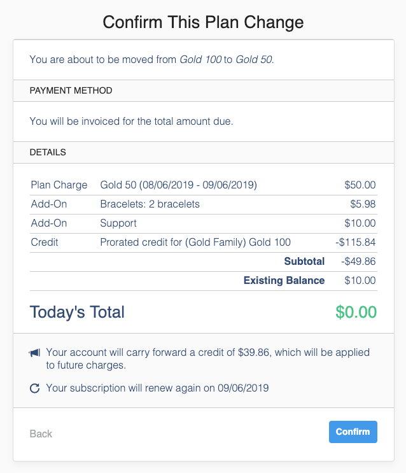Image resolution: width=406 pixels, height=473 pixels.
Task: Click the Today's Total label
Action: coord(77,312)
